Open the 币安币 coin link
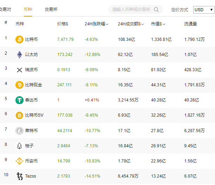 (31, 161)
